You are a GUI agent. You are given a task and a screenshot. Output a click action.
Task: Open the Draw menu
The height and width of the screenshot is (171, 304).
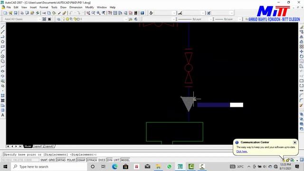[63, 8]
